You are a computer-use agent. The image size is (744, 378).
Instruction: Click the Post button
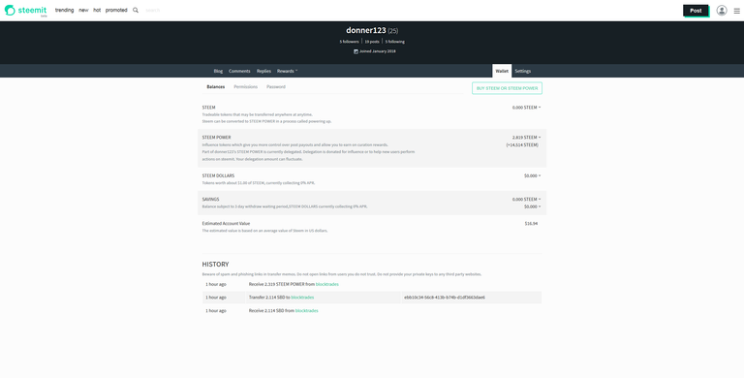[x=696, y=11]
